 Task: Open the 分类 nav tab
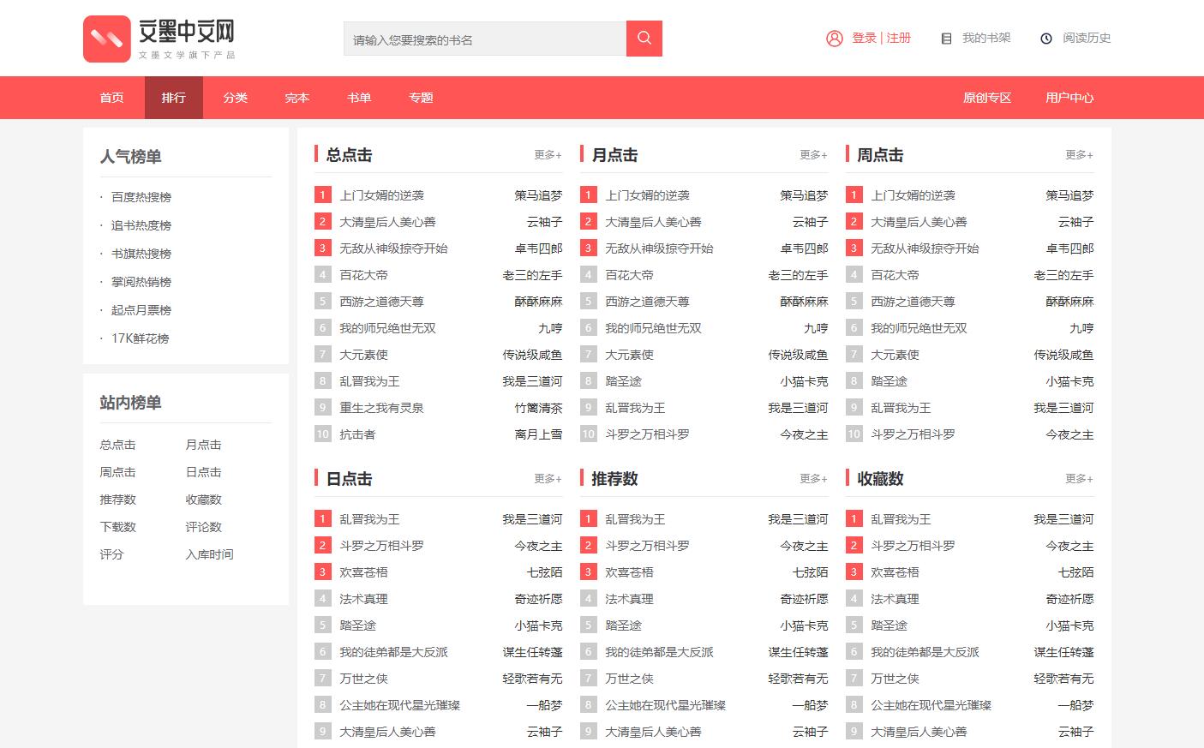click(x=236, y=98)
